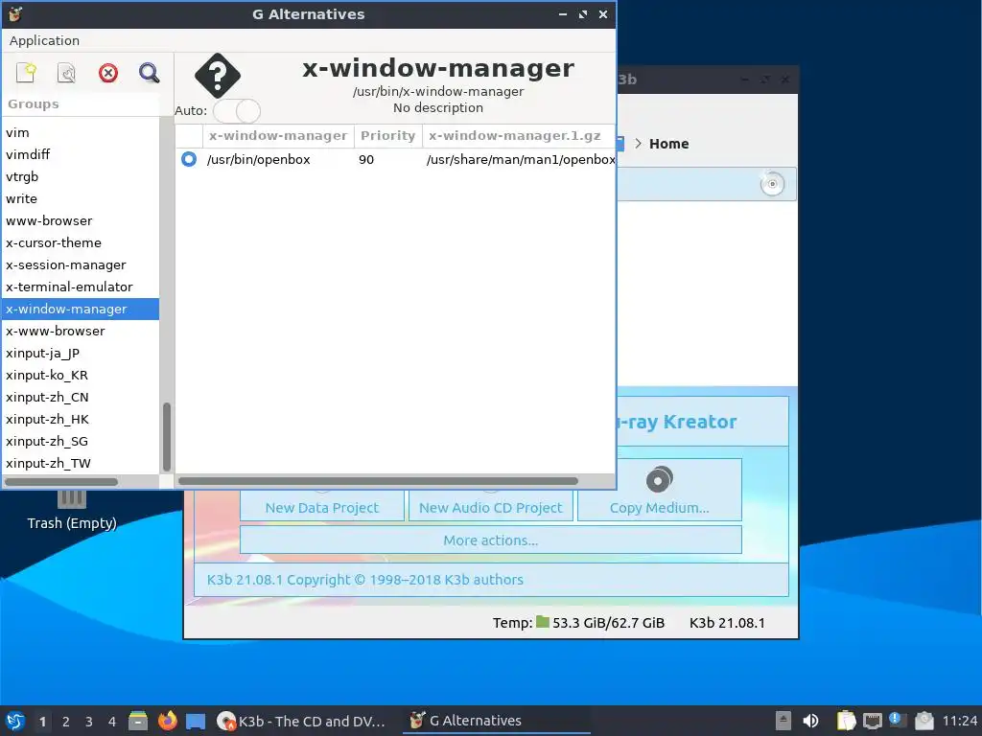The height and width of the screenshot is (736, 982).
Task: Click the Add new alternative toolbar icon
Action: coord(26,73)
